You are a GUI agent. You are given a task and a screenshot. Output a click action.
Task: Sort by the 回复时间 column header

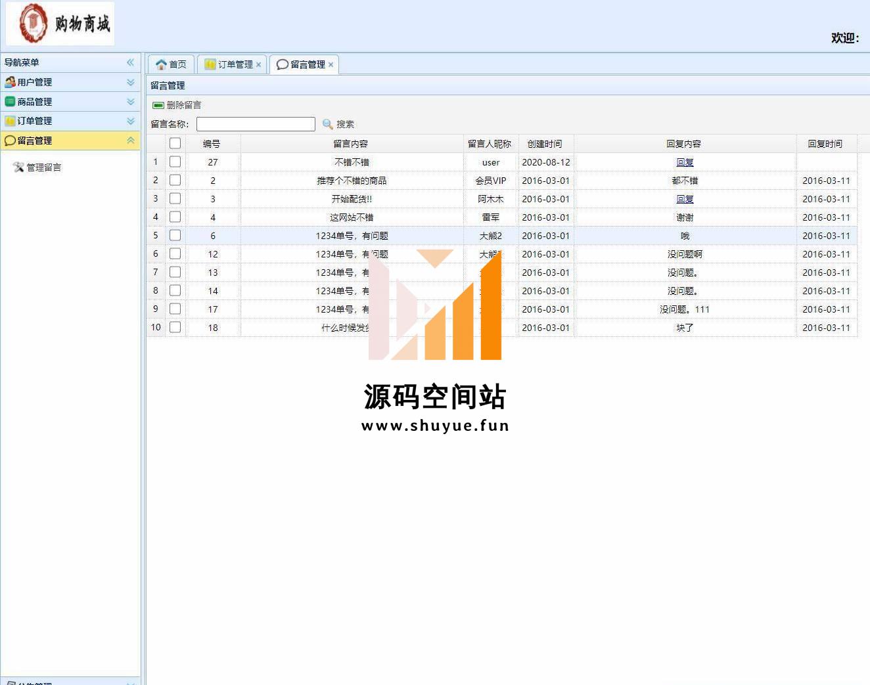tap(825, 144)
